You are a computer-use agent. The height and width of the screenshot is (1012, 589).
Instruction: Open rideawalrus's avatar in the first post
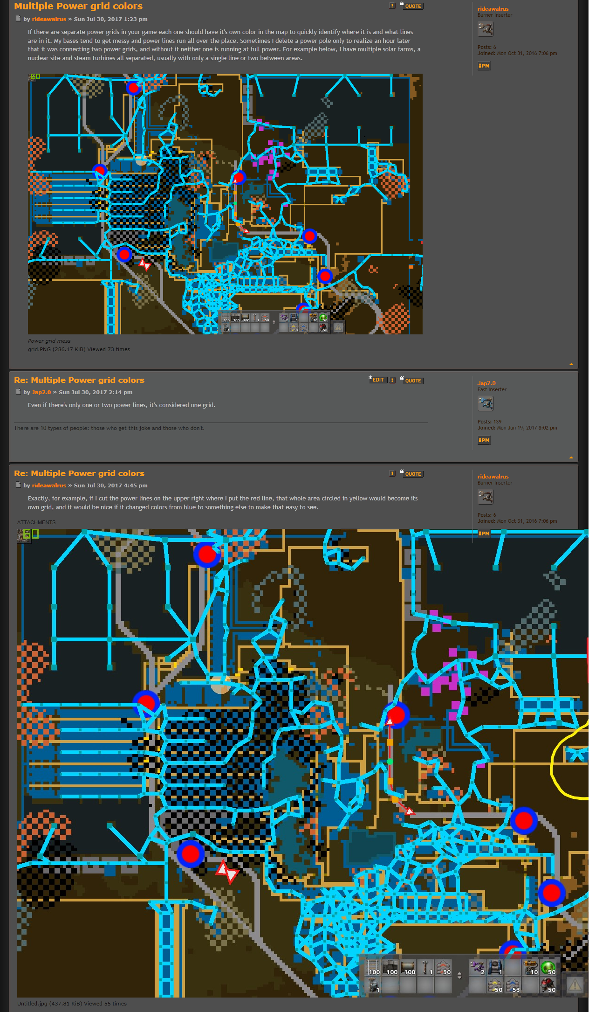[x=485, y=29]
